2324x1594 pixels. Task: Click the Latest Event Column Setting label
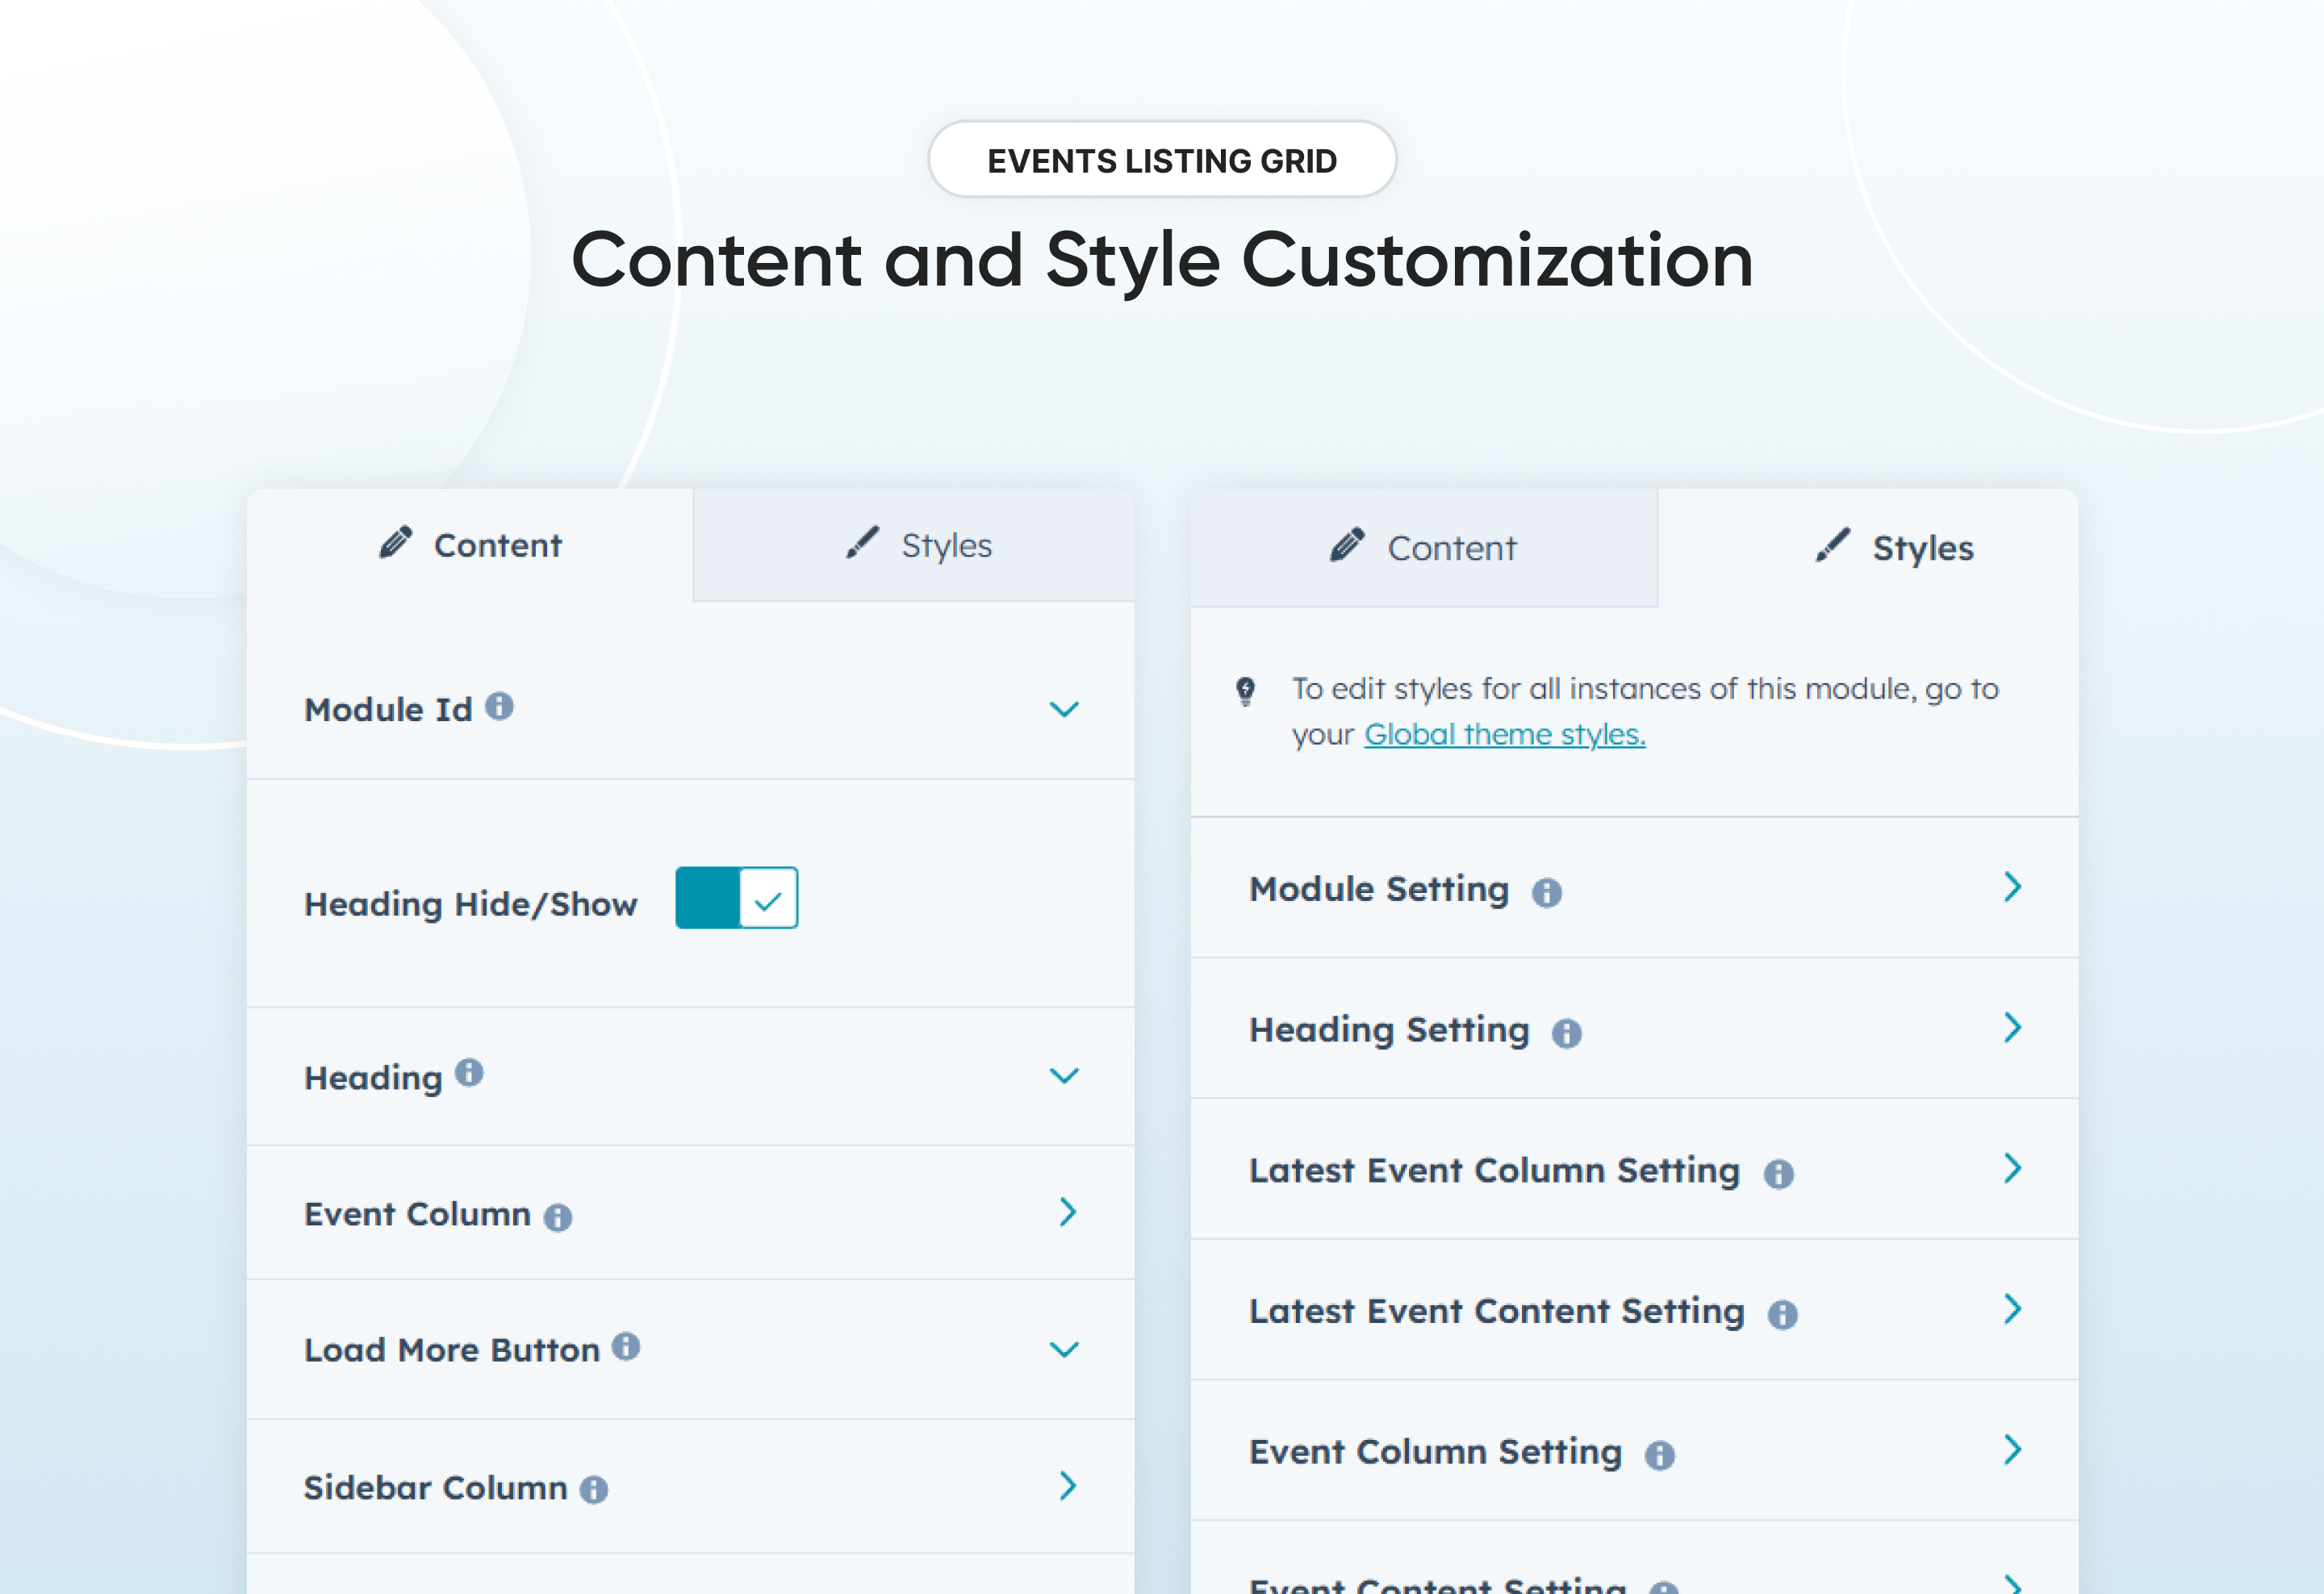click(x=1495, y=1170)
